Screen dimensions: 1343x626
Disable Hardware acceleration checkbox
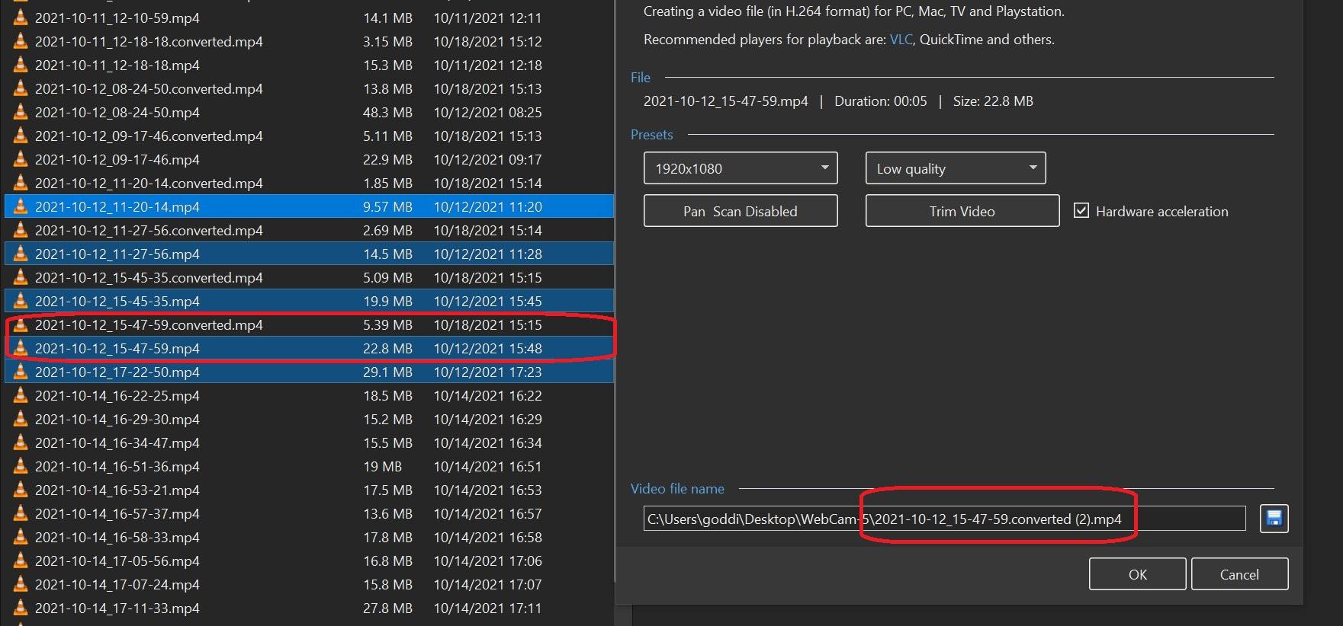(x=1081, y=211)
